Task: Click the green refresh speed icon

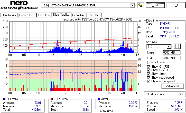Action: (x=177, y=46)
